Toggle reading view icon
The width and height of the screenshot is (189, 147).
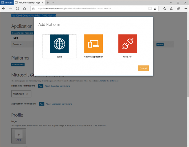click(150, 9)
